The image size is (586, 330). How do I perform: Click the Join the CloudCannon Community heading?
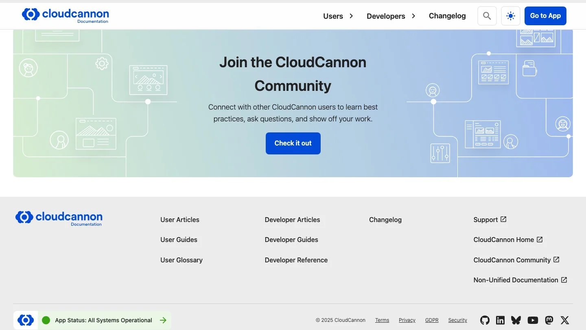click(x=293, y=74)
